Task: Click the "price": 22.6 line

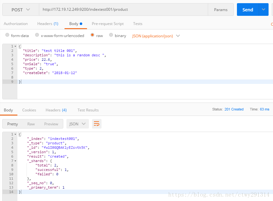Action: tap(37, 60)
